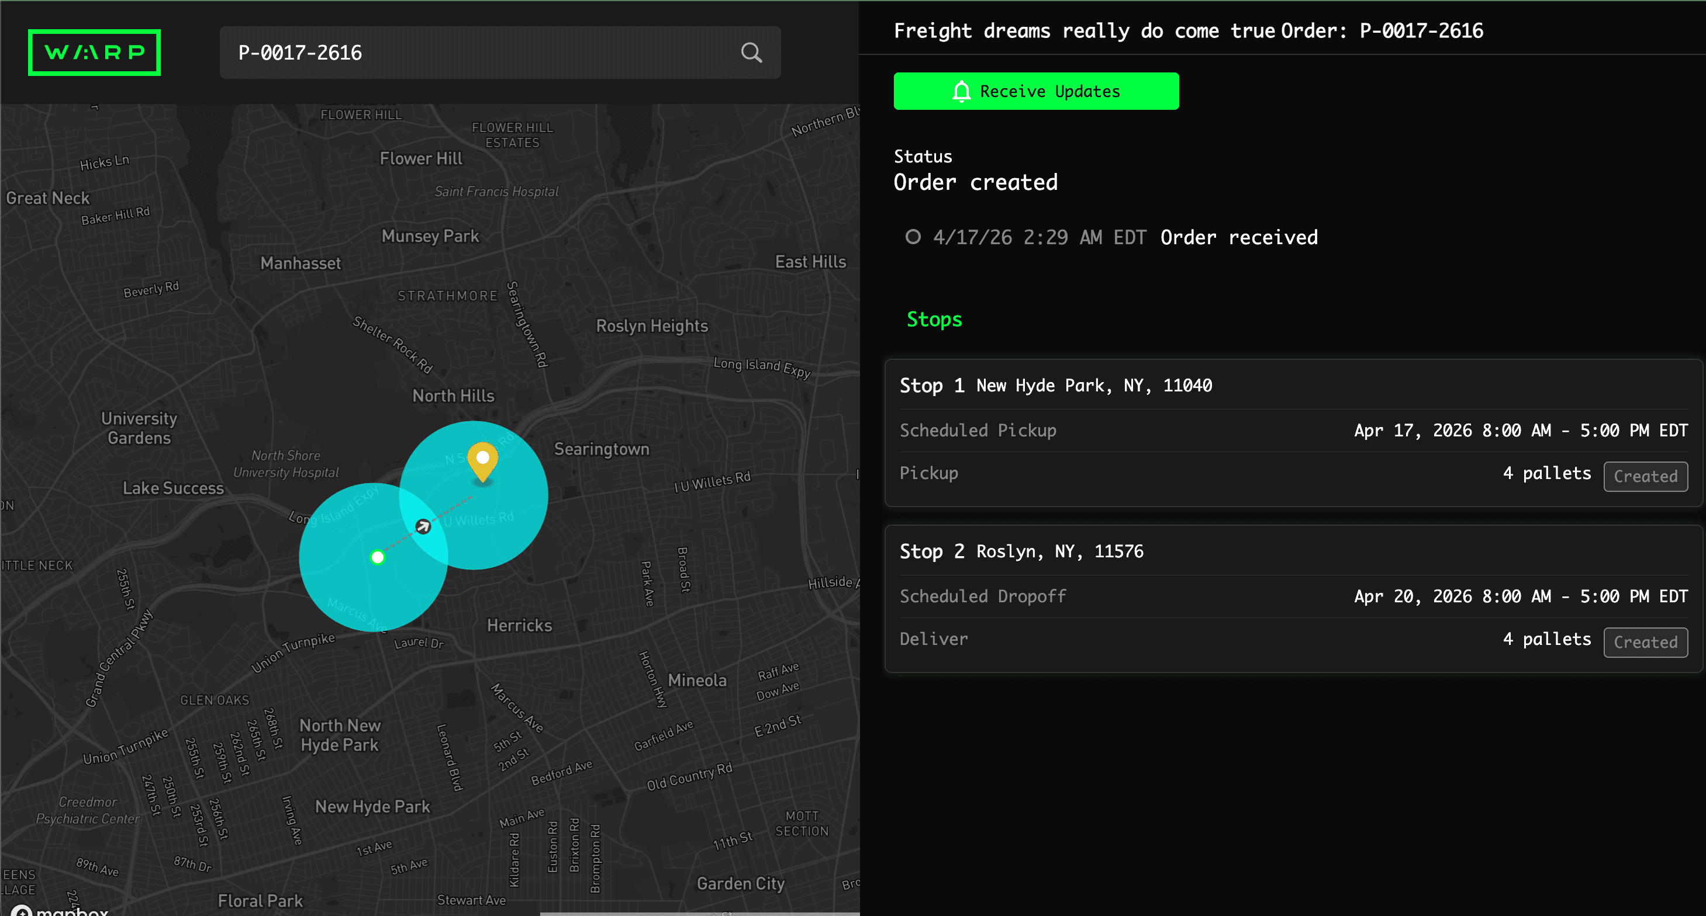Screen dimensions: 1706x916
Task: Click the Pickup label in Stop 1
Action: click(x=928, y=473)
